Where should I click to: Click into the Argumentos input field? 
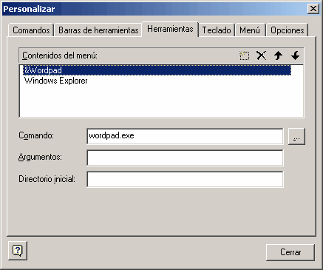click(185, 158)
